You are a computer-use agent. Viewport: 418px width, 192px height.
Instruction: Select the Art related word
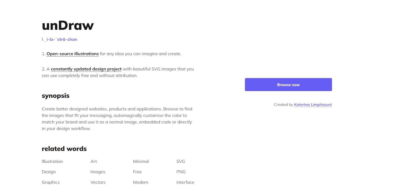coord(94,162)
